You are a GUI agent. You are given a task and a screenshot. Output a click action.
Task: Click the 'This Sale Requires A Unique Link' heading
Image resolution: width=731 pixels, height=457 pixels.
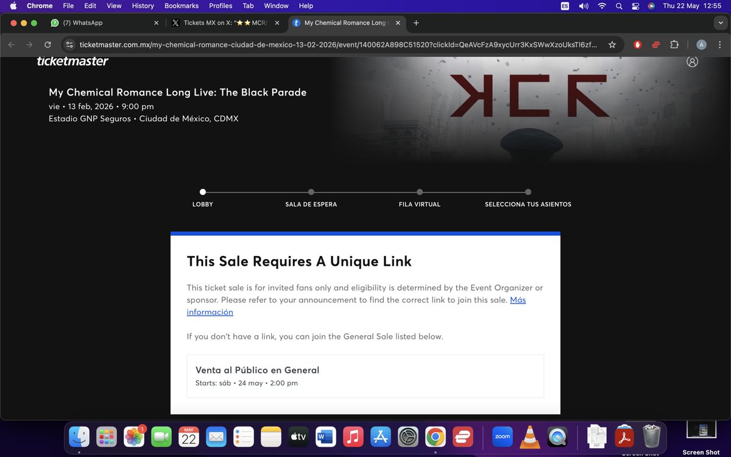coord(299,261)
